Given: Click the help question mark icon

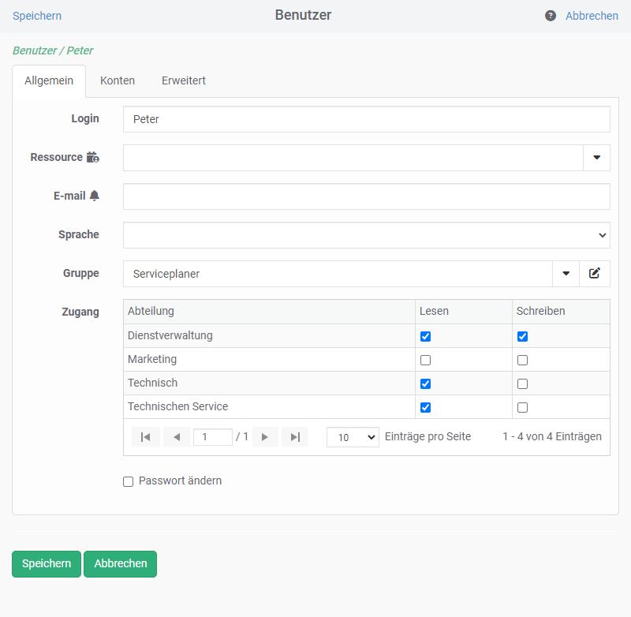Looking at the screenshot, I should click(x=551, y=16).
